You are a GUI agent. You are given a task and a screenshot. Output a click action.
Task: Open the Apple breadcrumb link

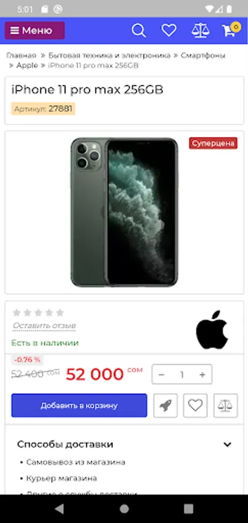27,65
